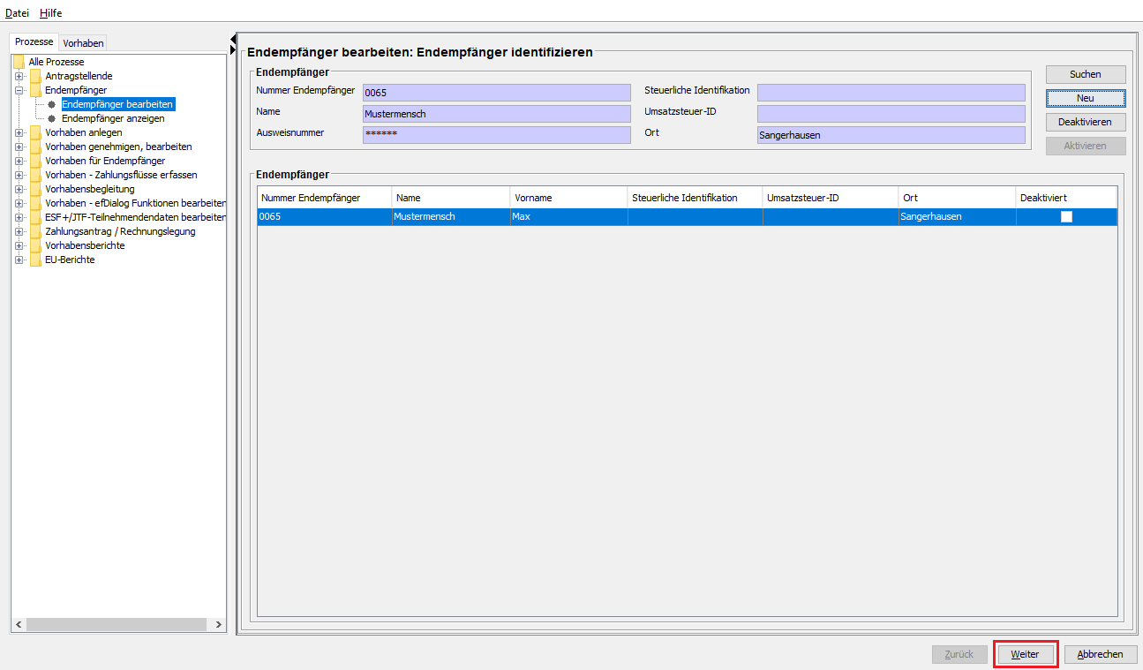Sort by Umsatzsteuer-ID column header
The height and width of the screenshot is (670, 1143).
click(x=831, y=198)
